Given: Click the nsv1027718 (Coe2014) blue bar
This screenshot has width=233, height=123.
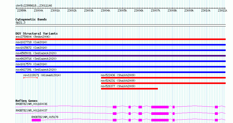Looking at the screenshot, I should click(120, 45).
